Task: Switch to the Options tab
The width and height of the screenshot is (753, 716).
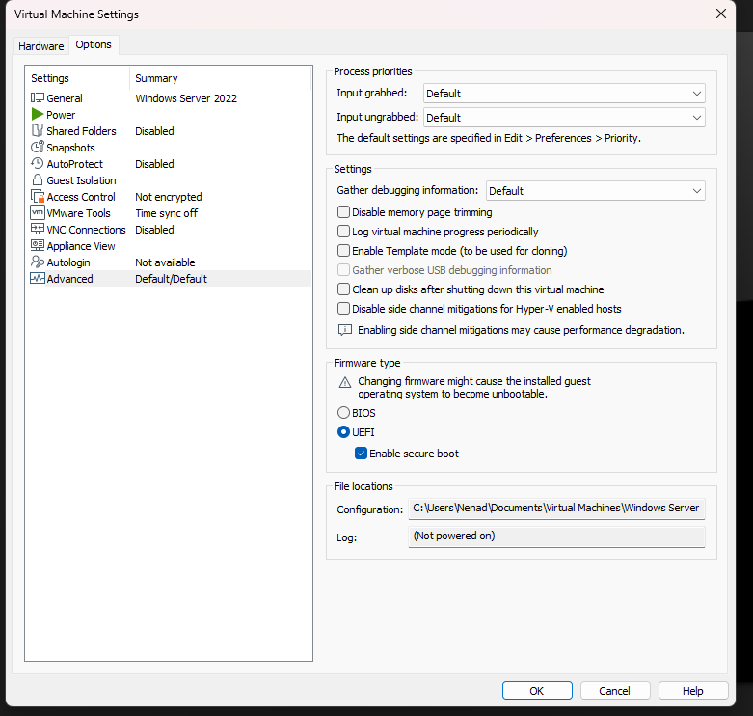Action: tap(94, 44)
